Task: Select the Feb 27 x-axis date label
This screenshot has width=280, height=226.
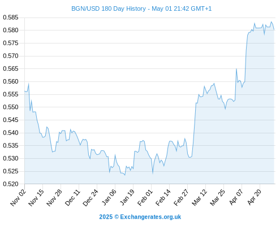Action: 181,198
